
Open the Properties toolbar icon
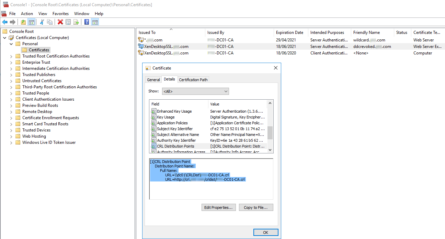click(69, 22)
